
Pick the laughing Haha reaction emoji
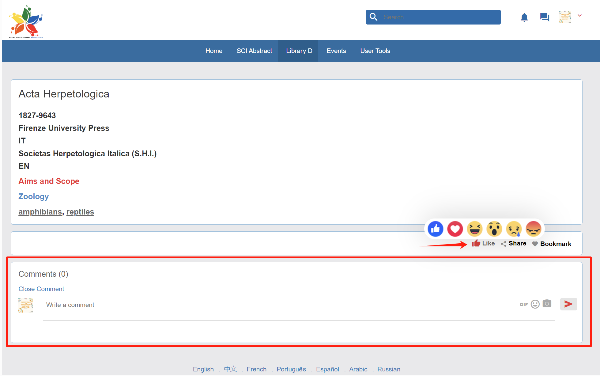[474, 229]
